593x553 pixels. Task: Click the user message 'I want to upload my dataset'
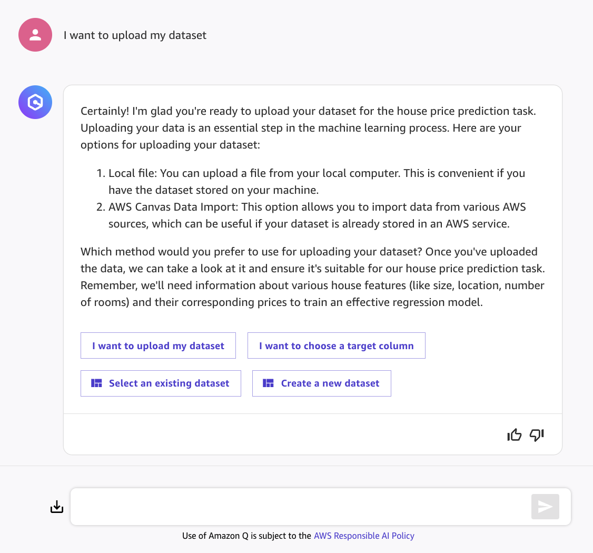coord(135,35)
